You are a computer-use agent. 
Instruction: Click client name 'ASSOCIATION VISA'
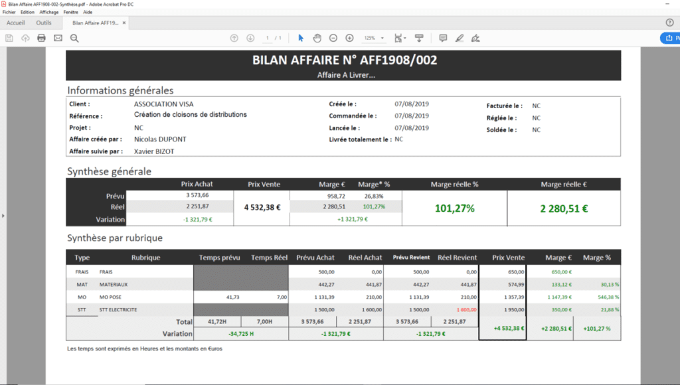pyautogui.click(x=163, y=104)
